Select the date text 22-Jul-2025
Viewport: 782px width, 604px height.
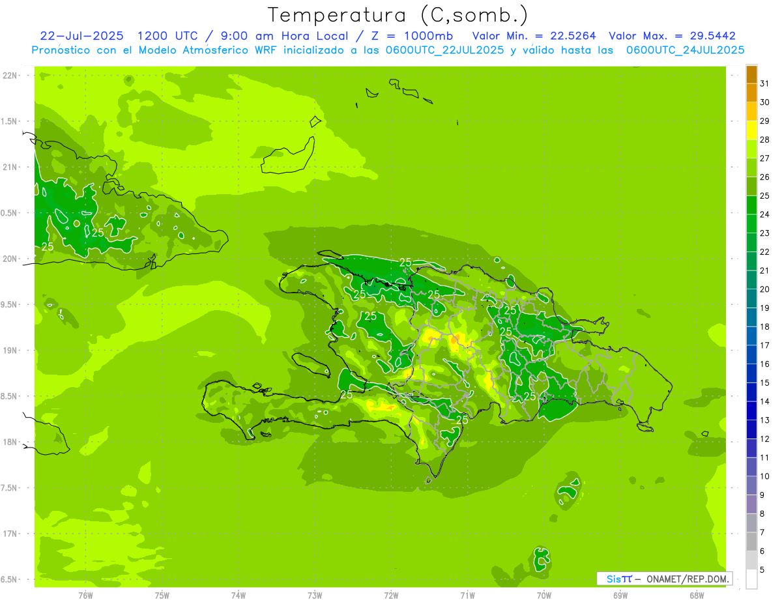(81, 36)
